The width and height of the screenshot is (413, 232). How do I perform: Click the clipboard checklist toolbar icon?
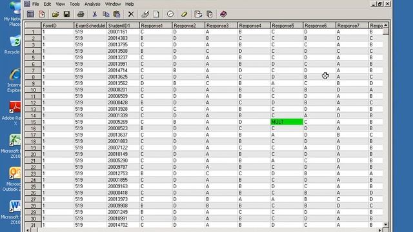coord(210,14)
